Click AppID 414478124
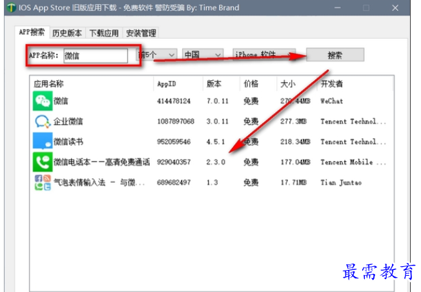Screen dimensions: 421x292 174,101
